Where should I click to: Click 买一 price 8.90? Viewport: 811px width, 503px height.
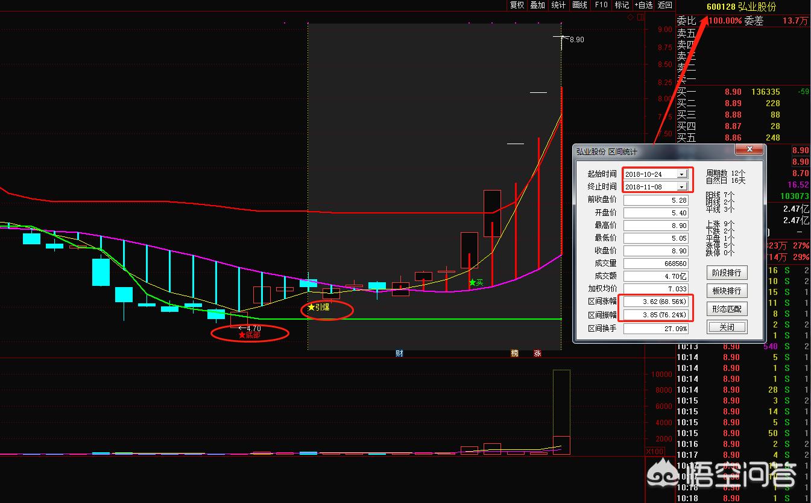point(733,92)
